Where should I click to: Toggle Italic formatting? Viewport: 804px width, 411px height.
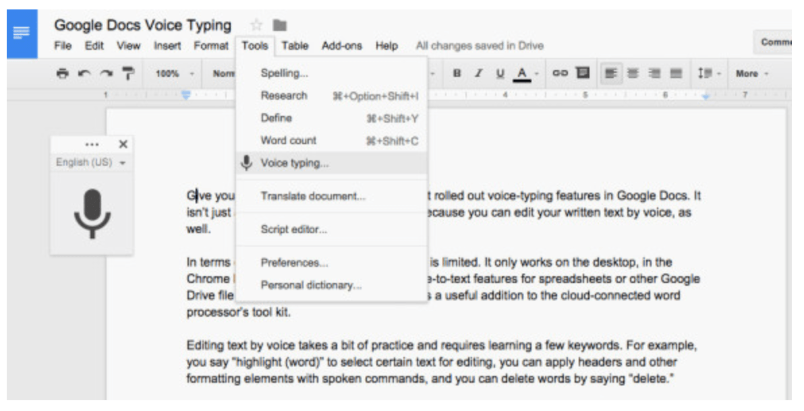(x=478, y=73)
